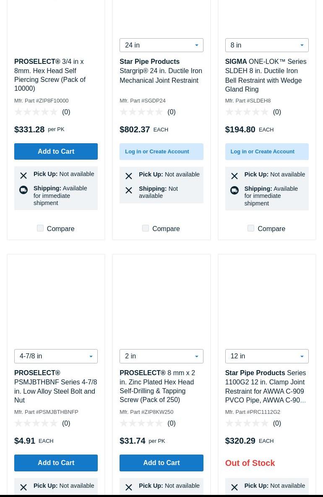Image resolution: width=323 pixels, height=497 pixels.
Task: Open the 8 in size dropdown
Action: click(x=266, y=45)
